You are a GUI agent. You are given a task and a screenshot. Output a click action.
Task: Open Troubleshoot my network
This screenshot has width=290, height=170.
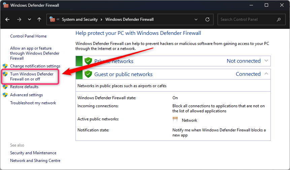coord(33,103)
